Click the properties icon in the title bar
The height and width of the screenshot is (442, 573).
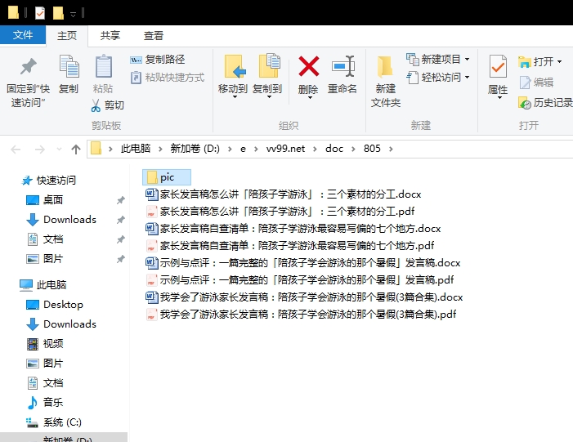point(40,13)
